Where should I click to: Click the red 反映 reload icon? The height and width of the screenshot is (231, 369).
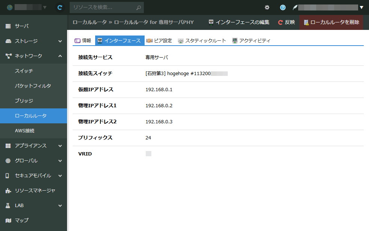[x=280, y=22]
